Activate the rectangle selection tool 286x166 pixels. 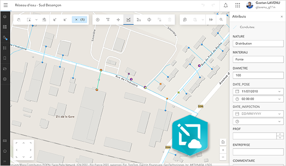click(29, 20)
